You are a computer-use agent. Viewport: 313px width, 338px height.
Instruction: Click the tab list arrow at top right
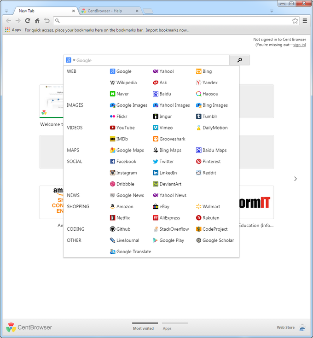pyautogui.click(x=272, y=11)
